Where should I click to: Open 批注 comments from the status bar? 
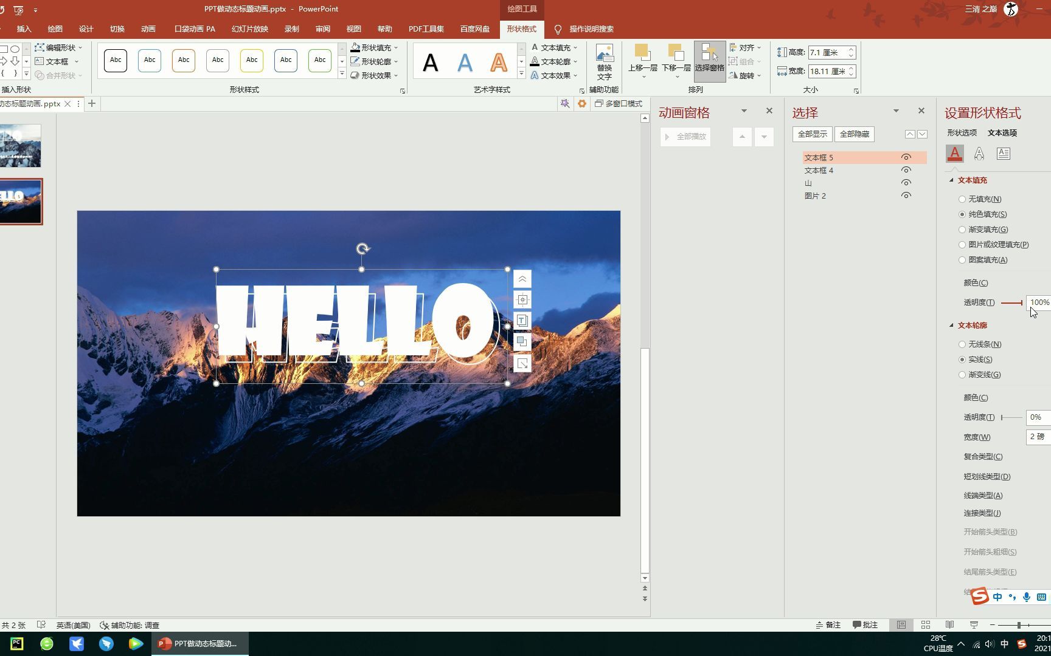coord(865,625)
